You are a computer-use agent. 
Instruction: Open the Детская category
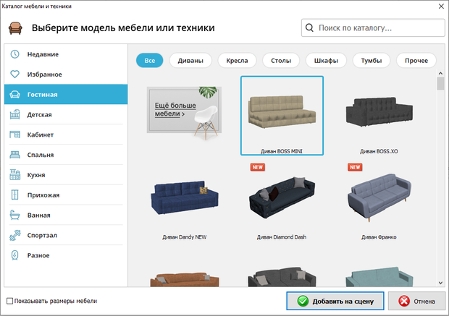click(66, 114)
